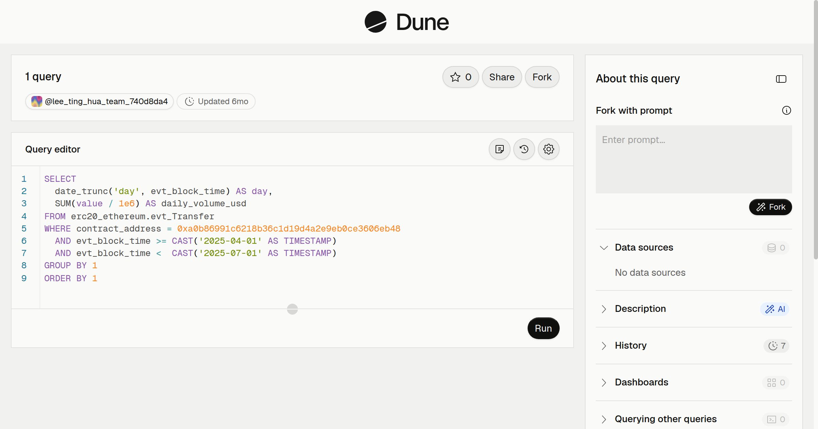Viewport: 818px width, 429px height.
Task: Click the Dune logo icon
Action: (x=375, y=22)
